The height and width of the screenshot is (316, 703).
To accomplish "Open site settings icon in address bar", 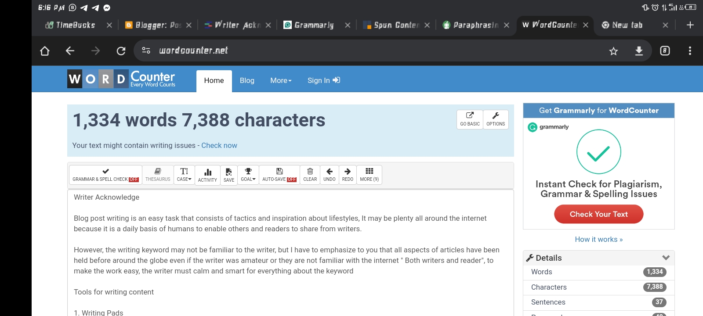I will coord(146,50).
